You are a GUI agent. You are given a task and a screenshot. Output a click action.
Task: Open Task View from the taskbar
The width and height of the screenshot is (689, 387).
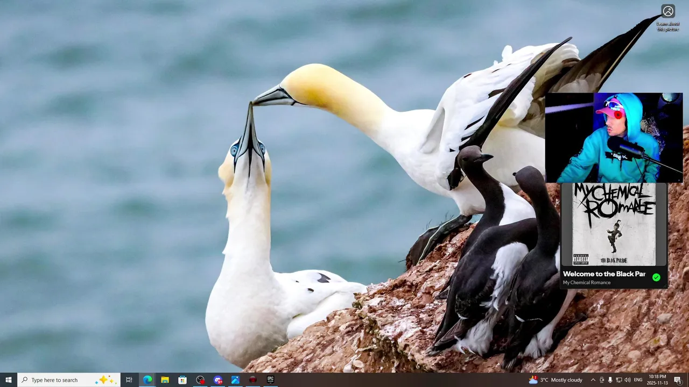point(129,380)
